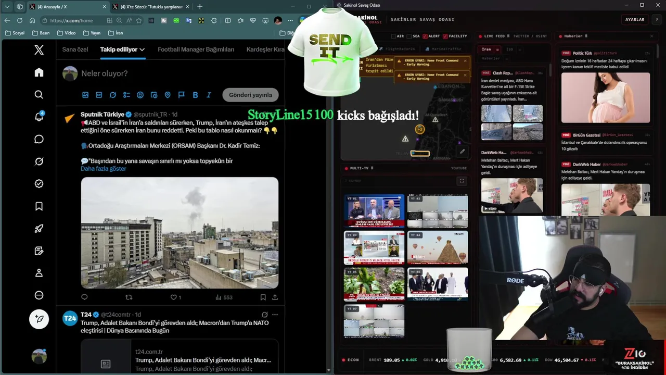
Task: Click the pencil edit icon on map
Action: point(462,152)
